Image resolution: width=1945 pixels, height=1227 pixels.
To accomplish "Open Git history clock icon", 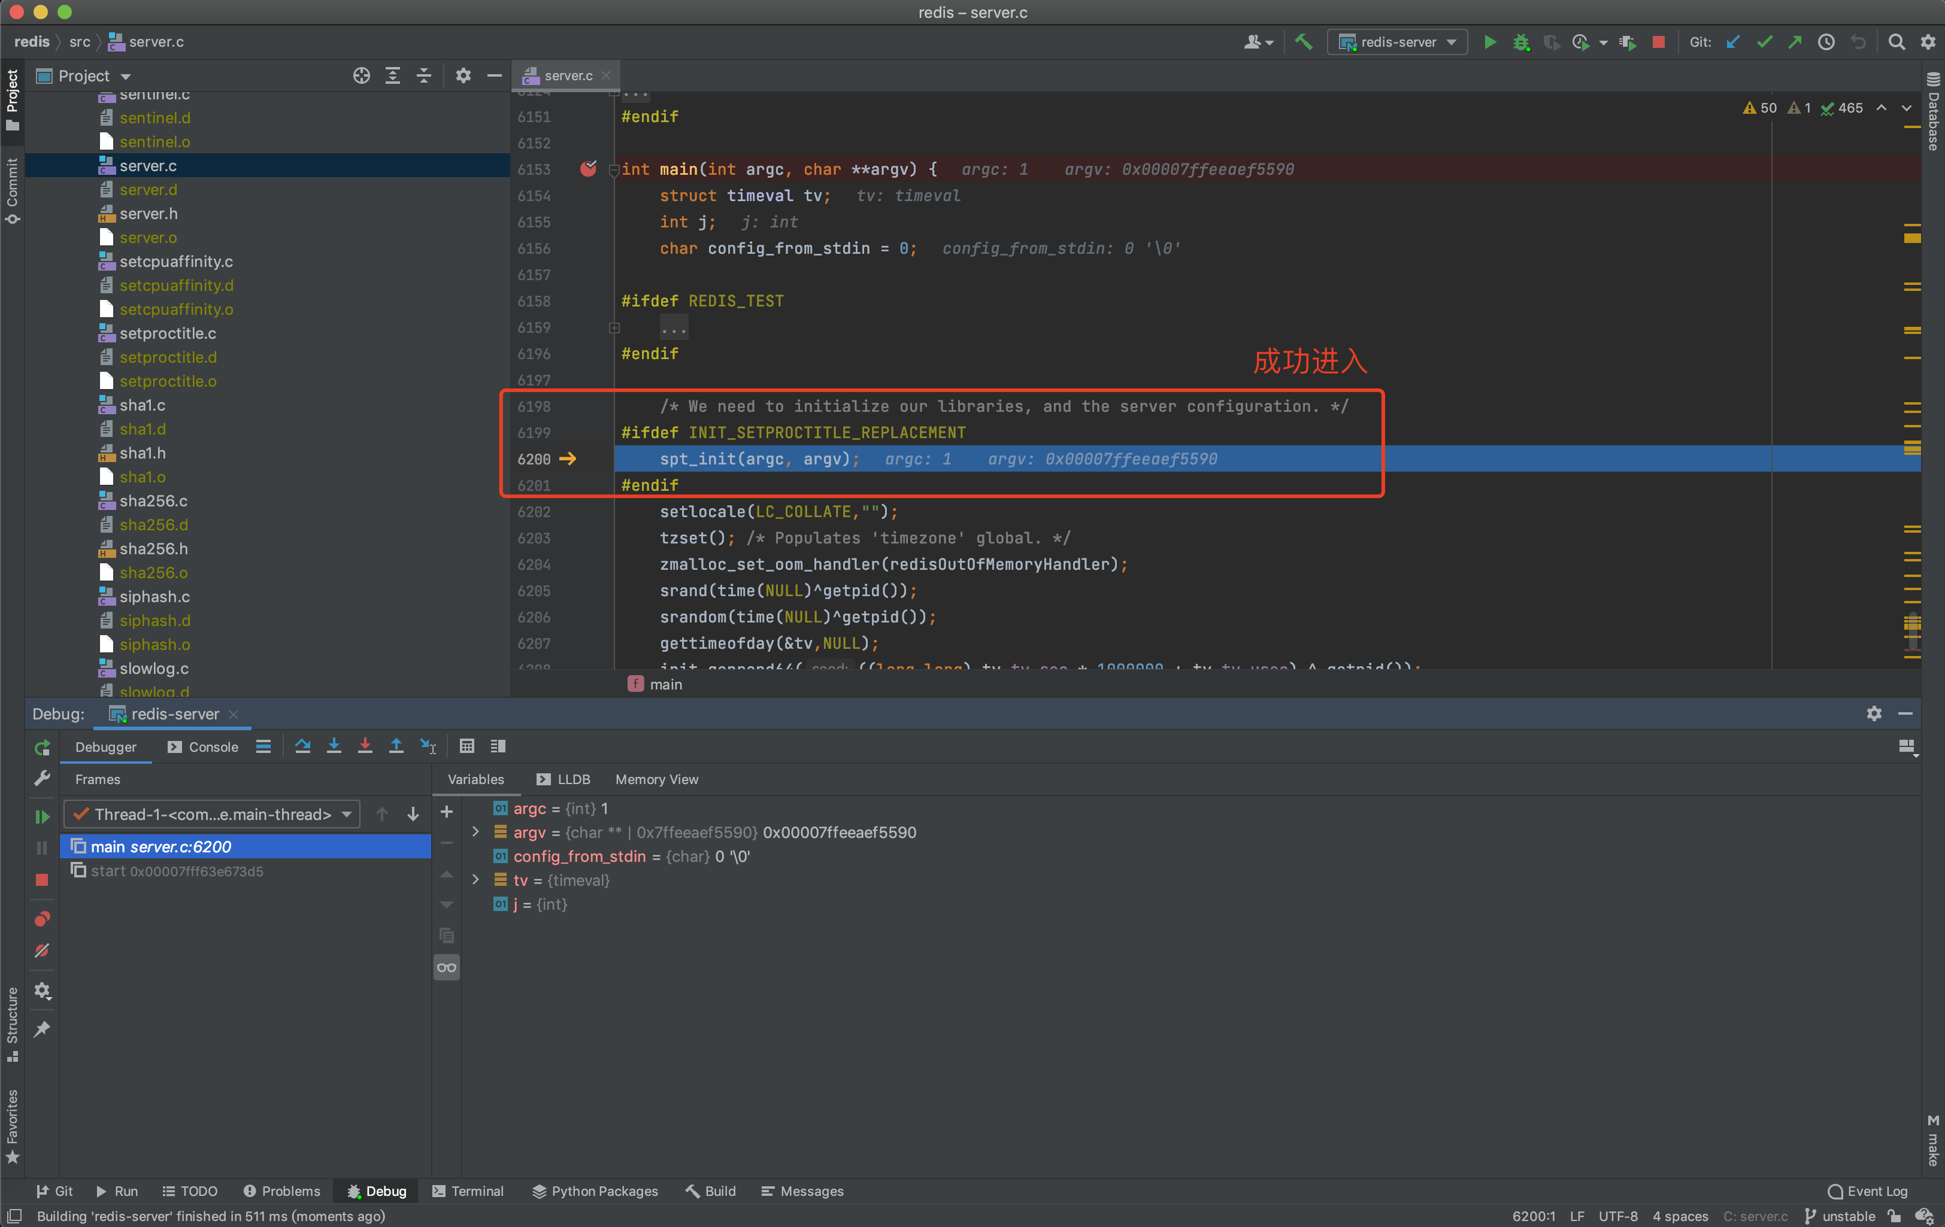I will point(1826,42).
